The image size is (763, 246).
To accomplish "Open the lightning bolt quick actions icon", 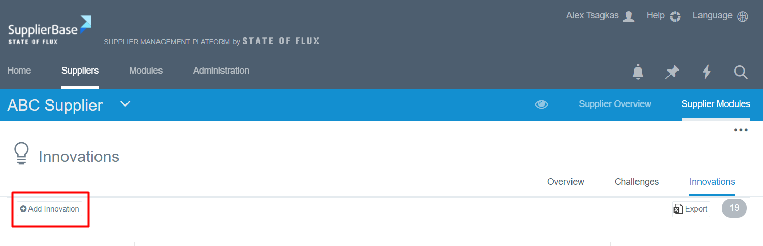I will point(706,72).
